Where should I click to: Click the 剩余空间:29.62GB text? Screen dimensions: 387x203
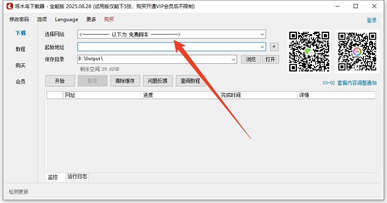pyautogui.click(x=99, y=69)
